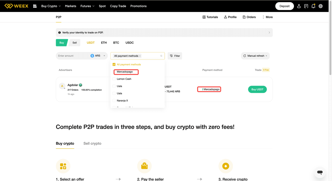This screenshot has width=332, height=181.
Task: Remove the All payment methods tag
Action: pos(140,56)
